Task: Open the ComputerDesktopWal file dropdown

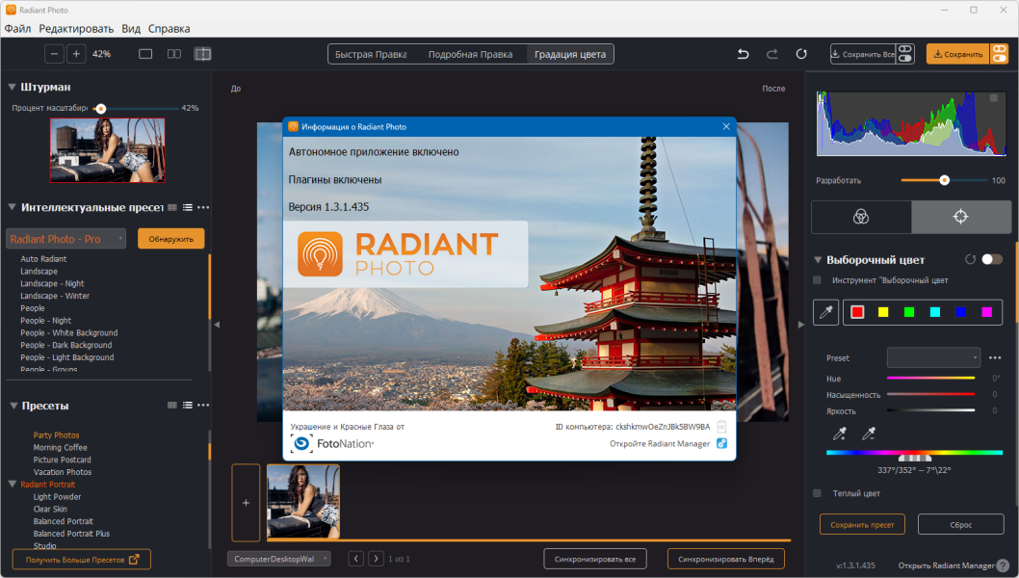Action: (x=278, y=559)
